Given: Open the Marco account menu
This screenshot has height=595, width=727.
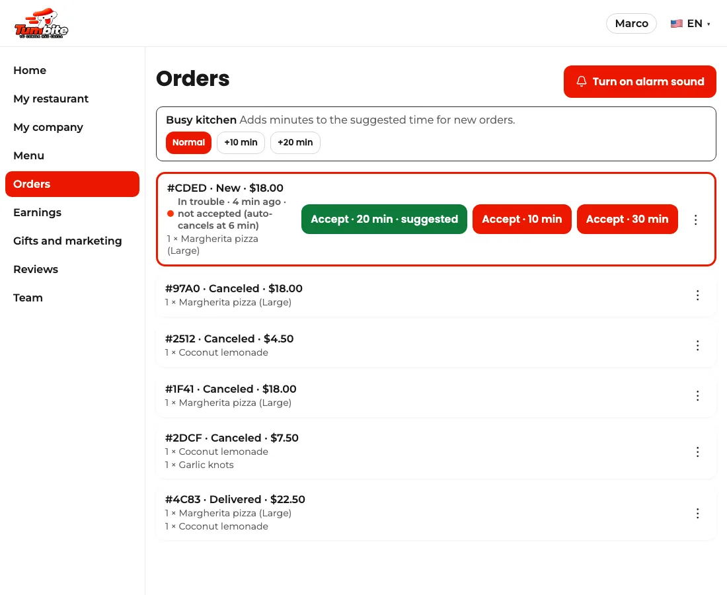Looking at the screenshot, I should click(x=631, y=24).
